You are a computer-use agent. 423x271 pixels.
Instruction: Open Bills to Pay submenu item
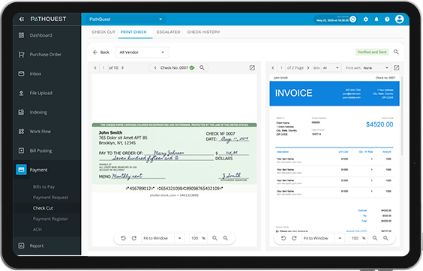[43, 186]
